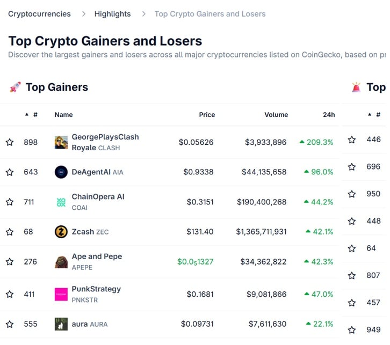Sort Top Losers by rank number column
Viewport: 390px width, 345px height.
tap(374, 115)
